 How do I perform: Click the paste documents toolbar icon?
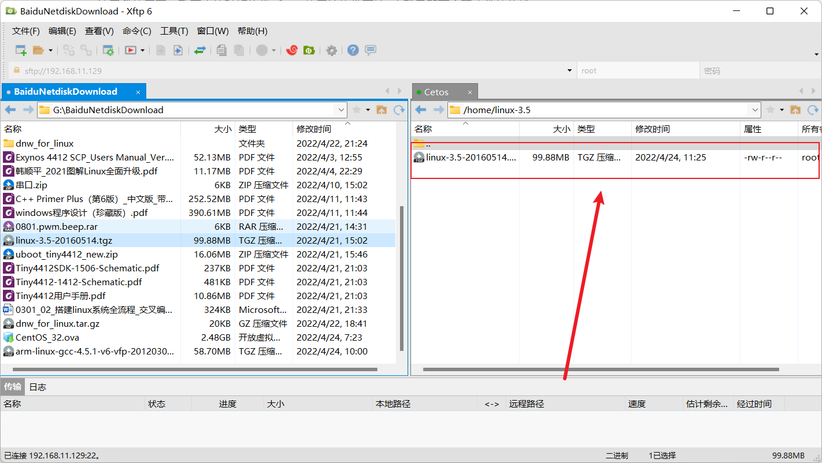pos(239,50)
